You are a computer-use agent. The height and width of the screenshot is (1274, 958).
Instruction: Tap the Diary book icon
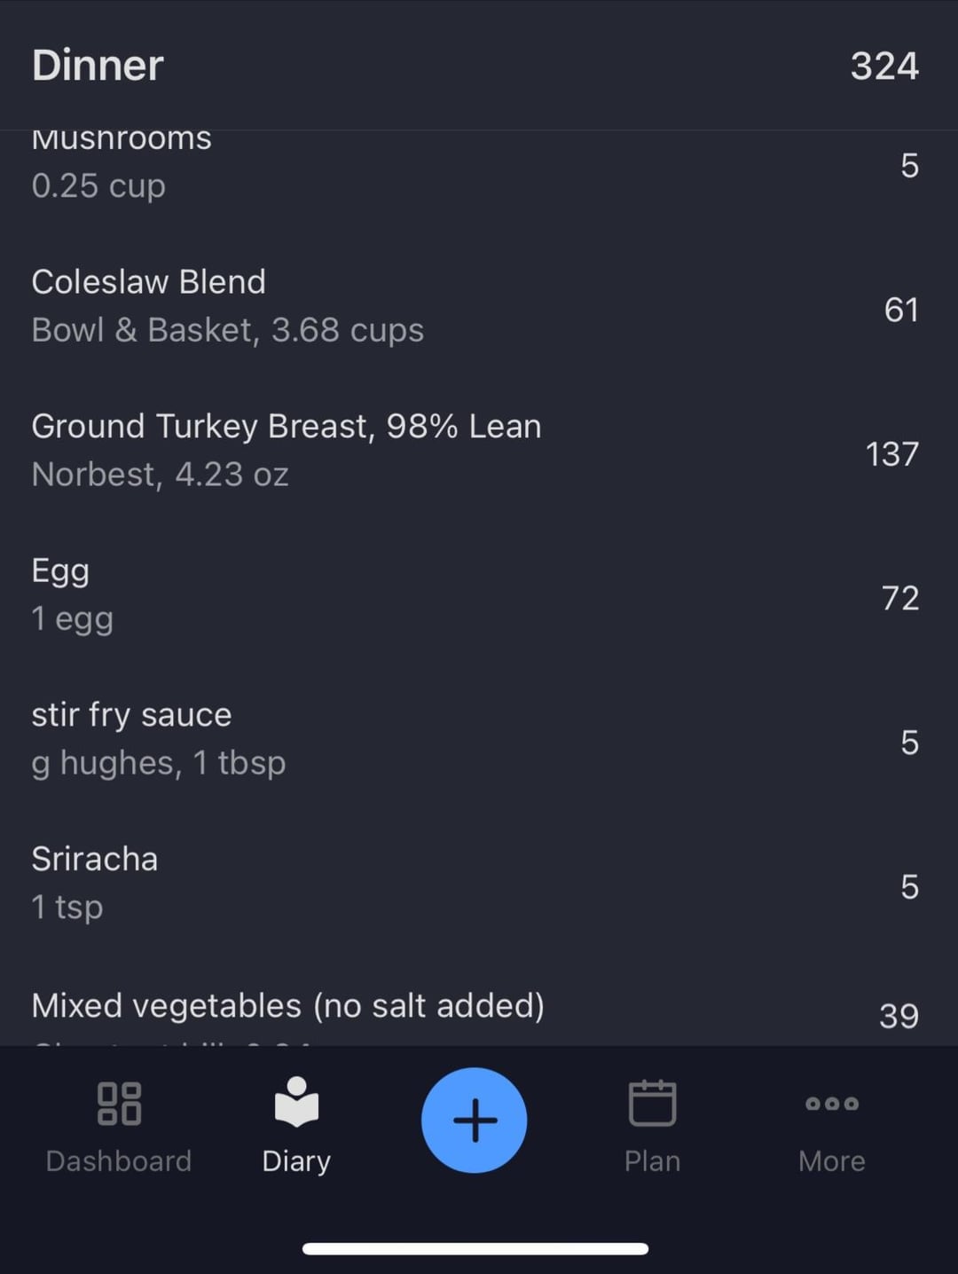296,1103
